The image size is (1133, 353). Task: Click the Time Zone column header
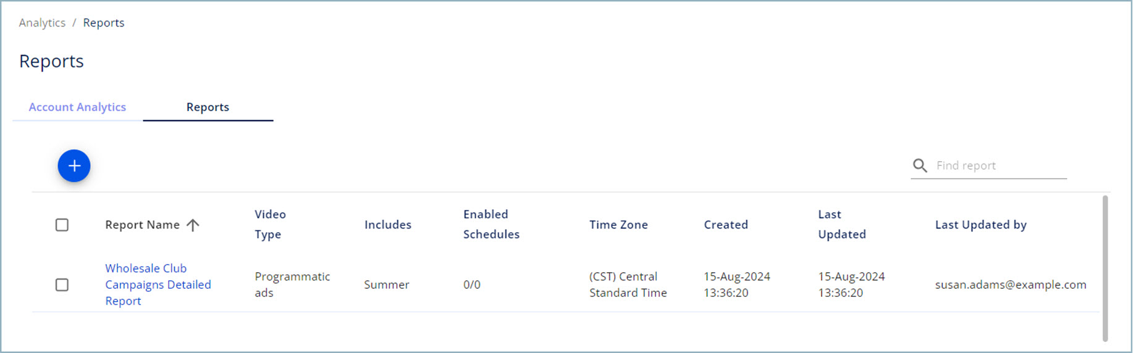[x=618, y=225]
